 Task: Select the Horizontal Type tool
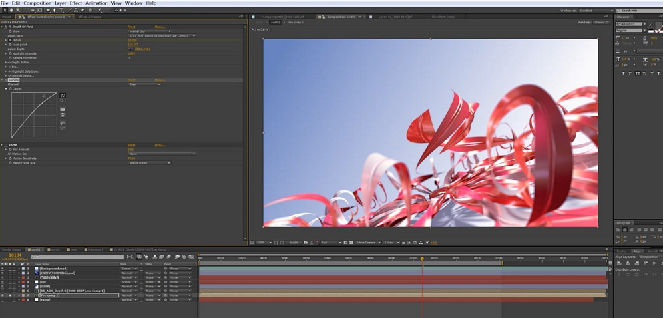pos(61,10)
